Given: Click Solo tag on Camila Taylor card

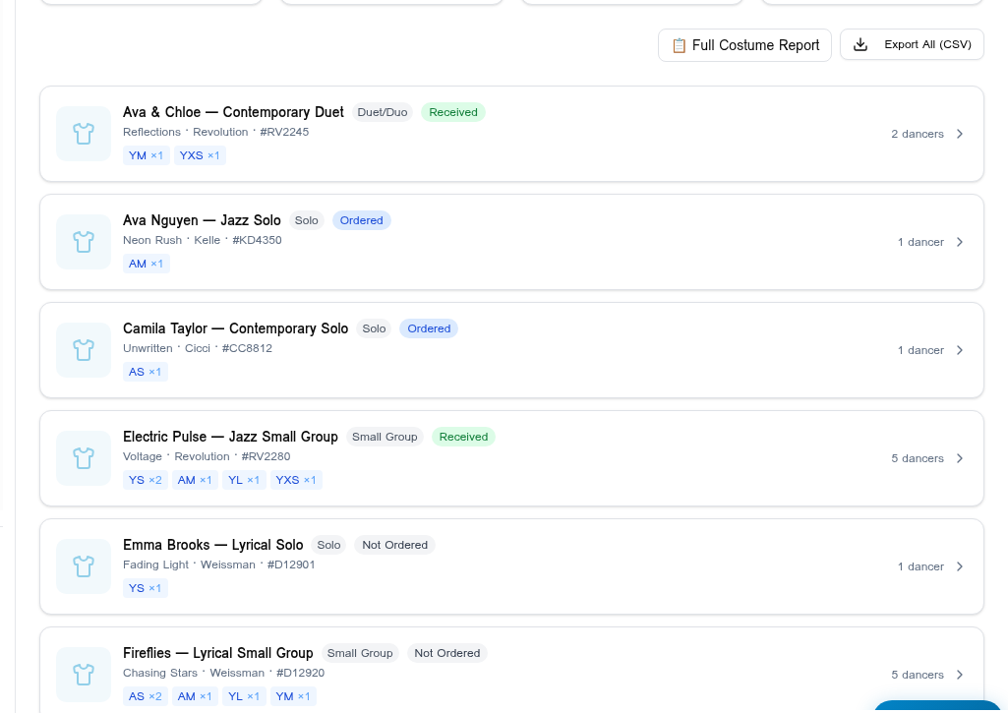Looking at the screenshot, I should [374, 327].
